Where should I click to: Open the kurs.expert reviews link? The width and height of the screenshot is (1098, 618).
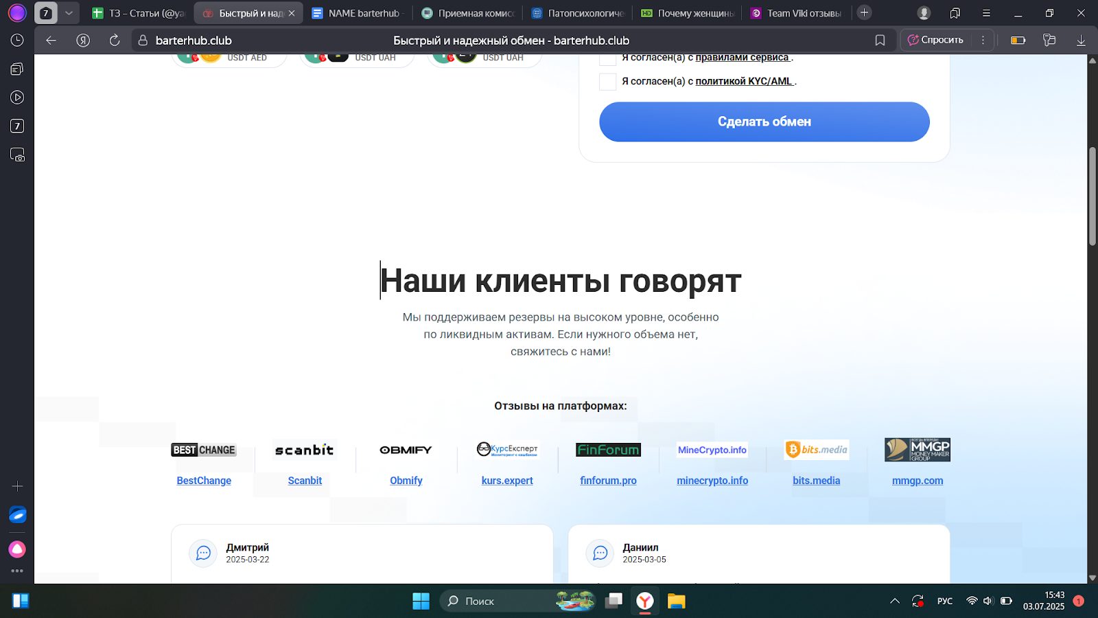(507, 481)
